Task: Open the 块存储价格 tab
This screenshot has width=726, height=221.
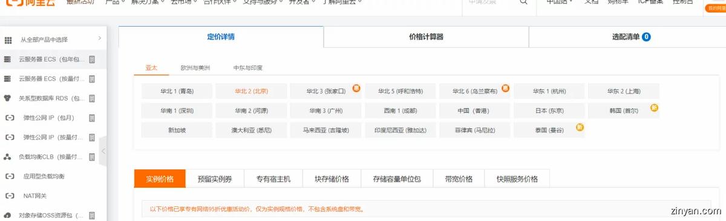Action: [332, 179]
